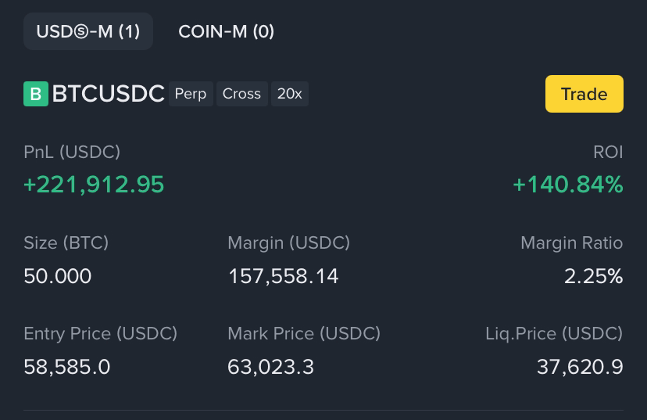
Task: Open the BTCUSDC contract name
Action: click(108, 94)
